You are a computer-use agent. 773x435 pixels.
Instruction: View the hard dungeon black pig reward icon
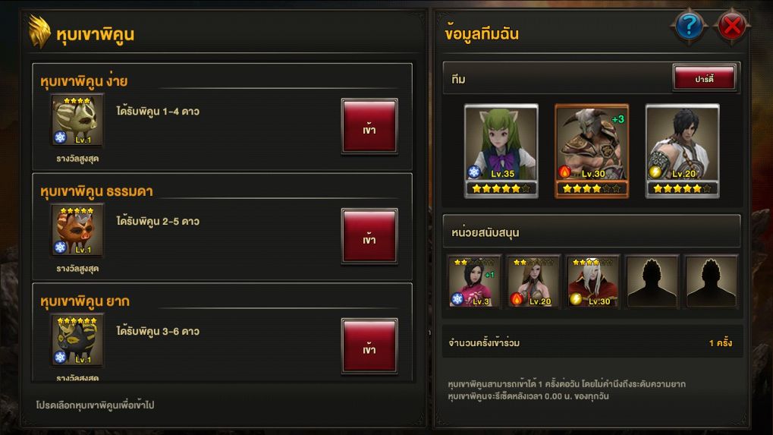point(77,340)
